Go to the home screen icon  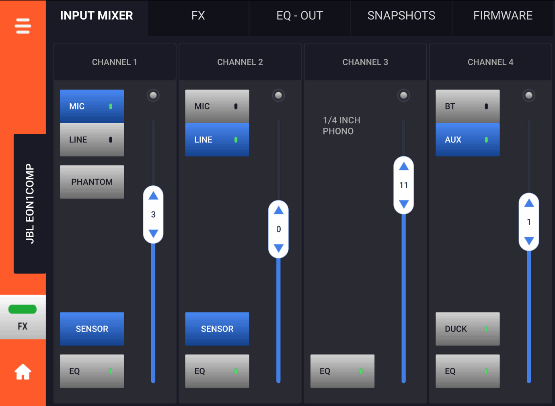(x=23, y=372)
